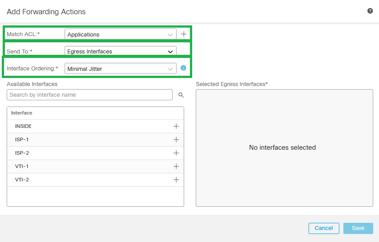Open the help question mark icon
Screen dimensions: 379x242
[370, 11]
